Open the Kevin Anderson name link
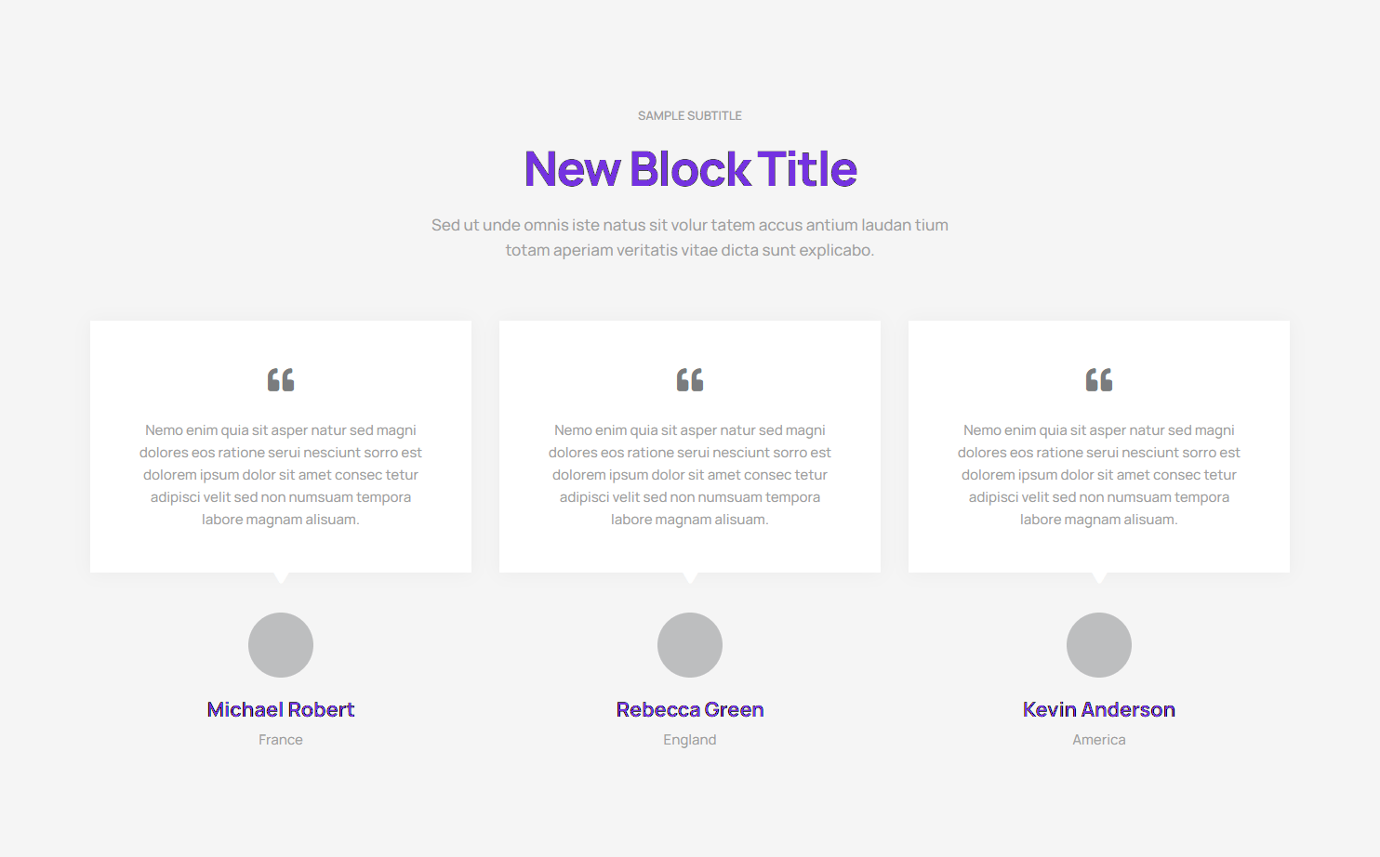 (x=1099, y=710)
